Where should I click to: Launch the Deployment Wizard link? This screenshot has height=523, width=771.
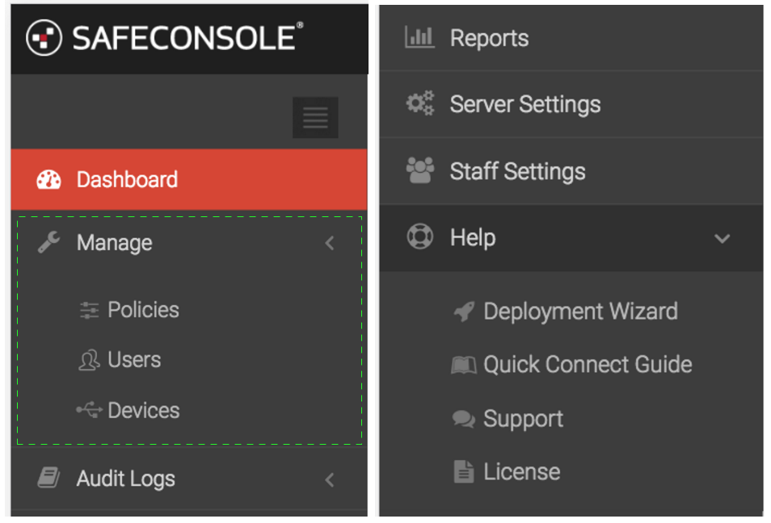580,312
